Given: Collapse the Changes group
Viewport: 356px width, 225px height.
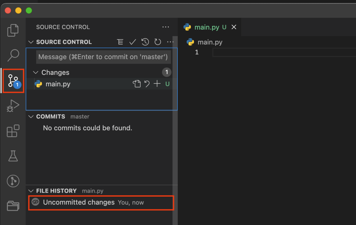Looking at the screenshot, I should pos(36,73).
